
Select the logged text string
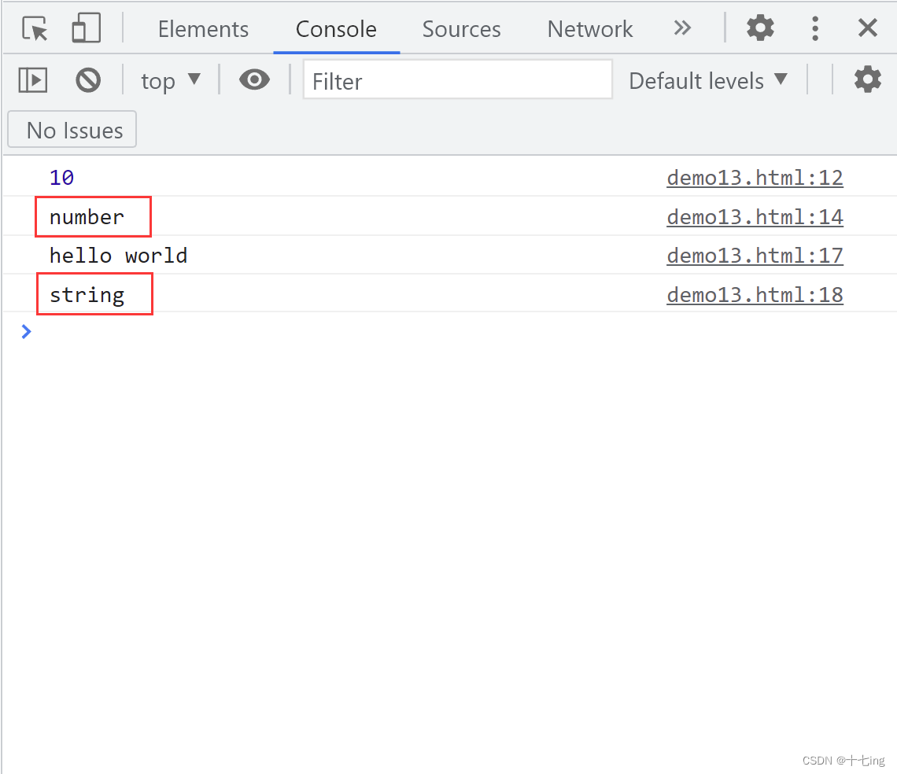point(87,295)
